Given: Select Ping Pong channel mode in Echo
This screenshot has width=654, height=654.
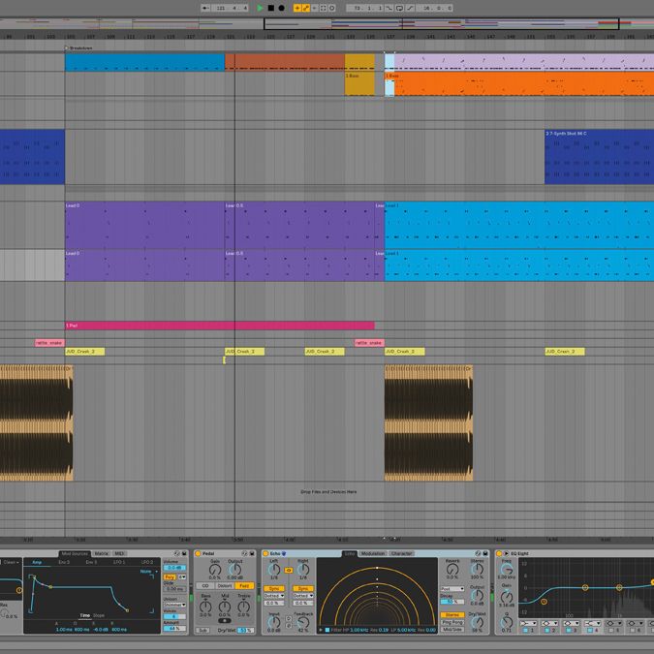Looking at the screenshot, I should 452,622.
